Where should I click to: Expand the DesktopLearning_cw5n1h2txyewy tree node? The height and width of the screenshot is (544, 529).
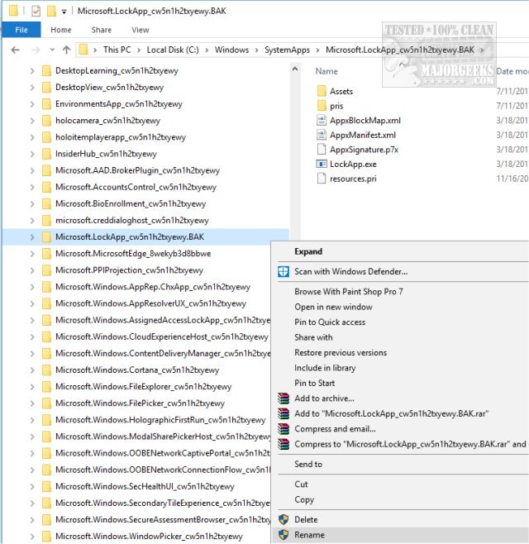32,71
